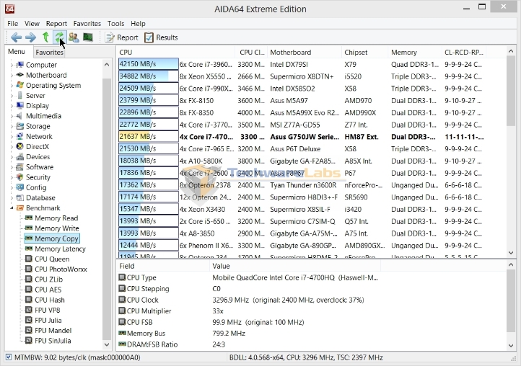Select the Config icon in tree

click(20, 187)
